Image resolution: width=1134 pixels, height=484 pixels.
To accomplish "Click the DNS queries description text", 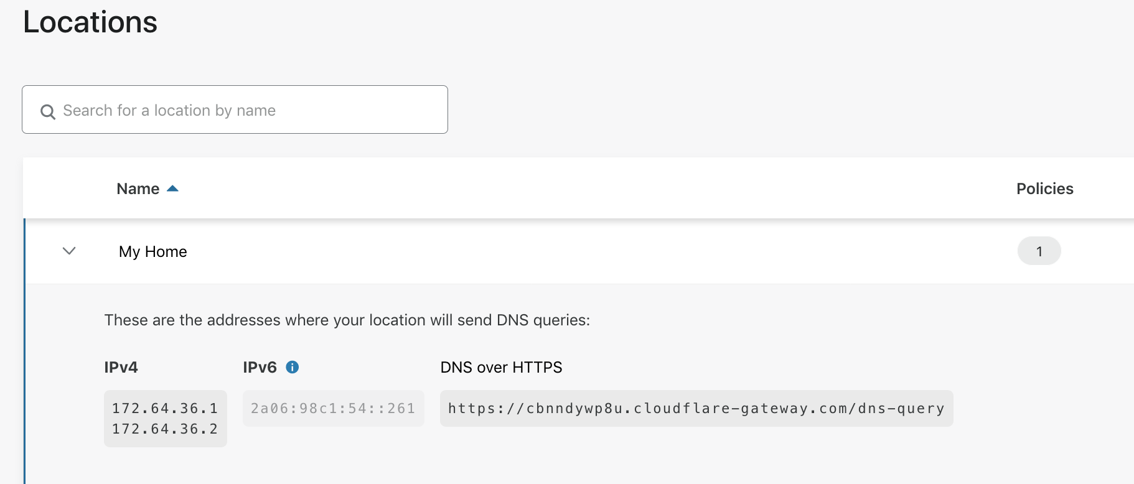I will 347,320.
